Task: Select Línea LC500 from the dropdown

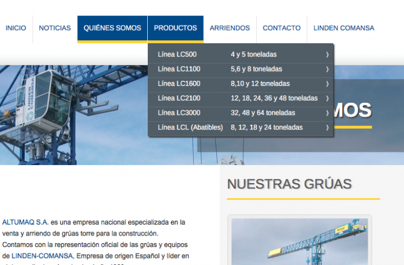Action: tap(177, 55)
